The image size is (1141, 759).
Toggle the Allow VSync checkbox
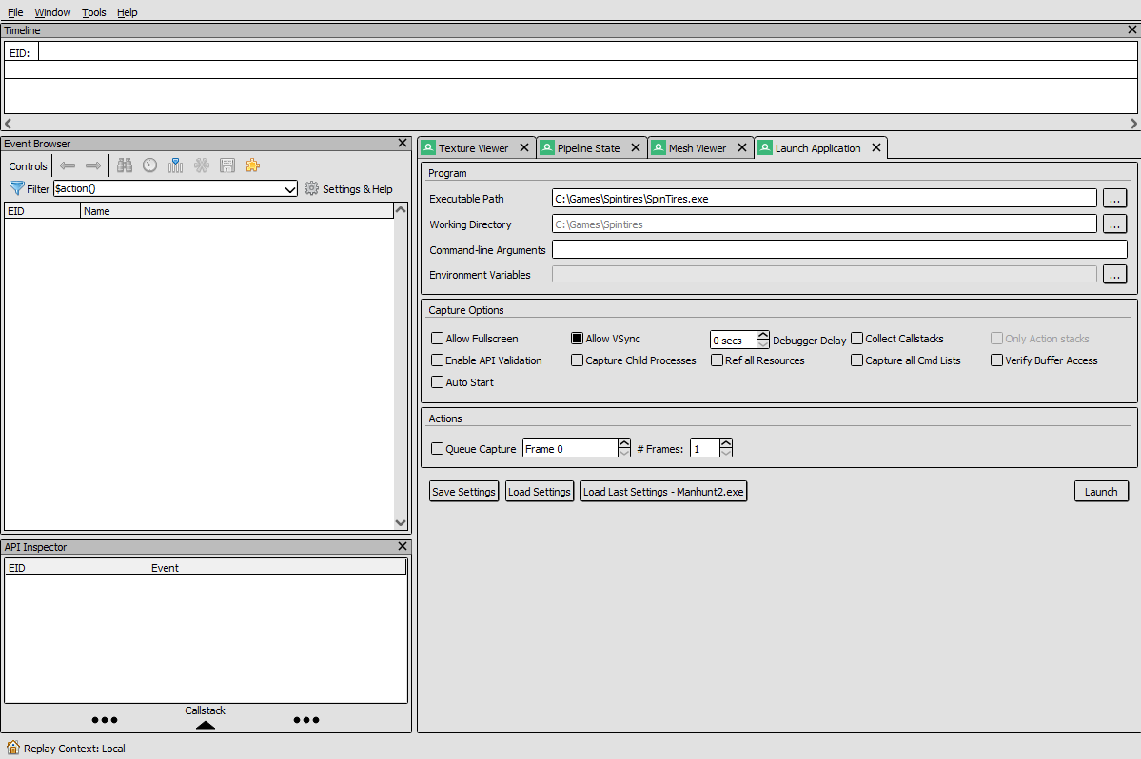(x=578, y=339)
